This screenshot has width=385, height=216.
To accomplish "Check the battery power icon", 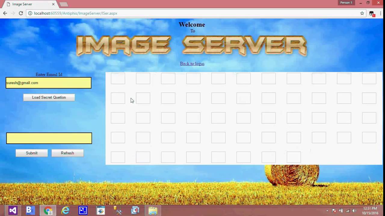I will (x=341, y=211).
